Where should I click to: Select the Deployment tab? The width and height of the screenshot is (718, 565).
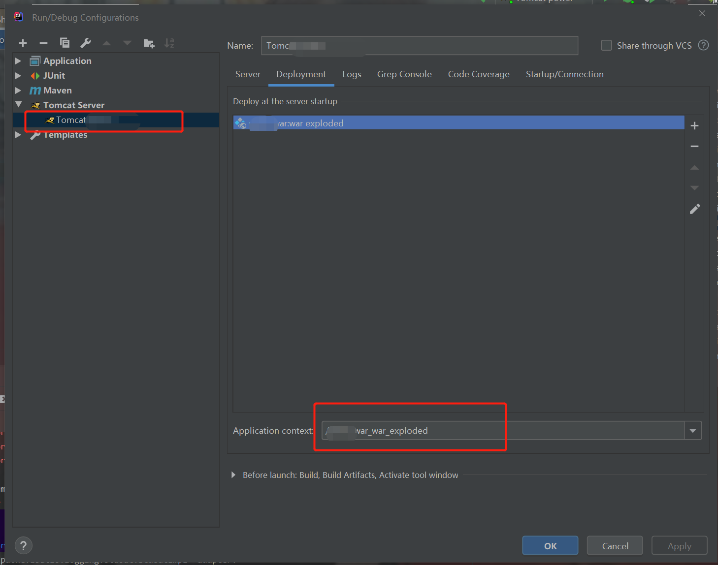[x=301, y=74]
